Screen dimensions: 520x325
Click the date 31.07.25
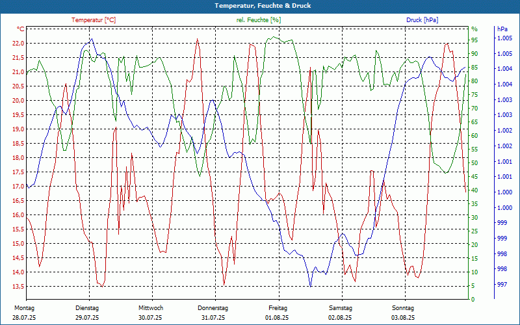click(x=213, y=318)
